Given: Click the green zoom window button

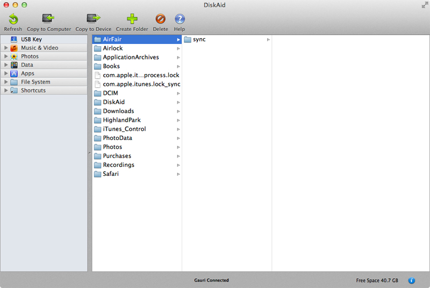Looking at the screenshot, I should [x=24, y=5].
